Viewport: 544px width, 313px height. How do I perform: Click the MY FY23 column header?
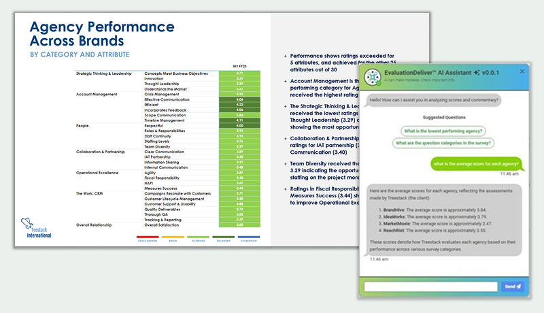pyautogui.click(x=239, y=66)
